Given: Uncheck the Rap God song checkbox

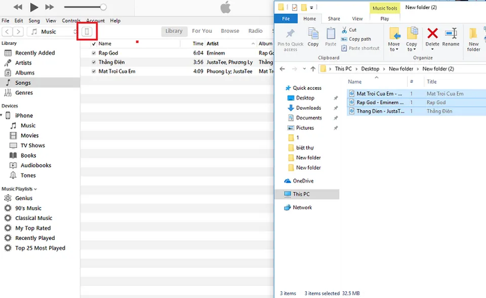Looking at the screenshot, I should (x=93, y=53).
